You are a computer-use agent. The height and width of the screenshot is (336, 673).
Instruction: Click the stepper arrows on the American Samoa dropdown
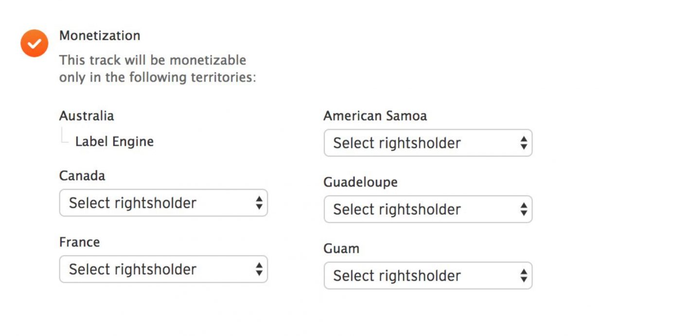pyautogui.click(x=524, y=143)
